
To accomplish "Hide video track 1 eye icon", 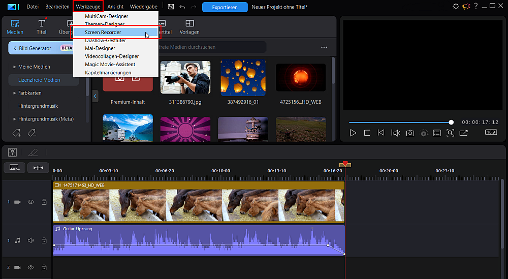I will (31, 202).
